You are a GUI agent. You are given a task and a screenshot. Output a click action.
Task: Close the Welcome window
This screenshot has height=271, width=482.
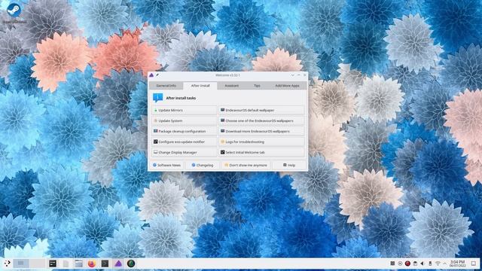click(304, 75)
